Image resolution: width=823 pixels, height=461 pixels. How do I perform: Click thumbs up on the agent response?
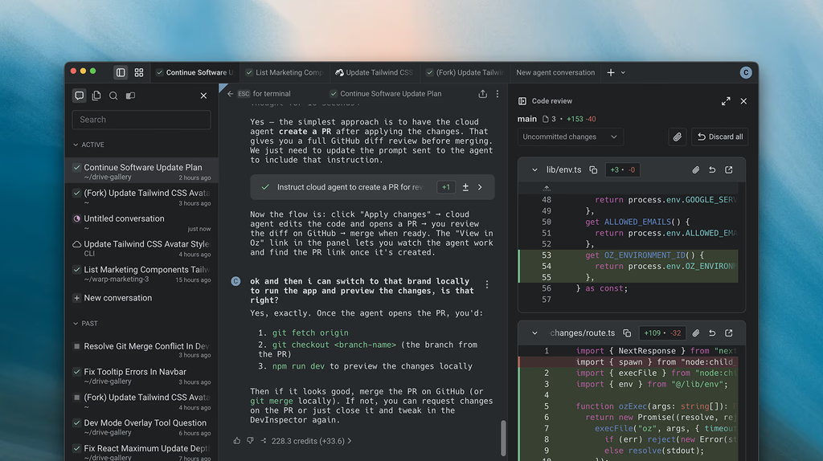point(237,440)
